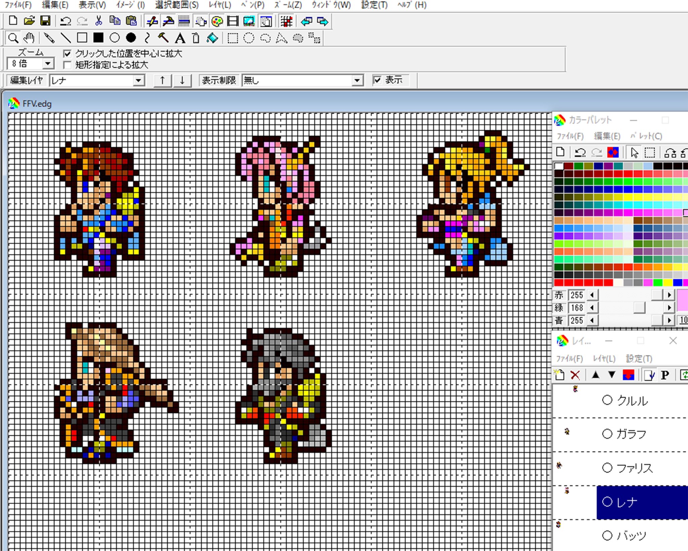Go to next window with right arrow
The image size is (688, 551).
point(322,21)
